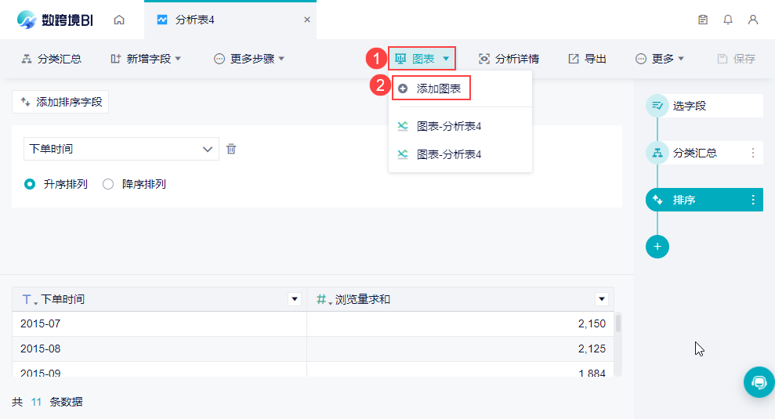This screenshot has width=775, height=419.
Task: Click 分类汇总 in the toolbar
Action: (52, 59)
